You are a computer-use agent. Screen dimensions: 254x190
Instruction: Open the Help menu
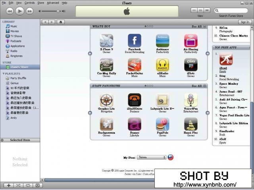point(64,3)
